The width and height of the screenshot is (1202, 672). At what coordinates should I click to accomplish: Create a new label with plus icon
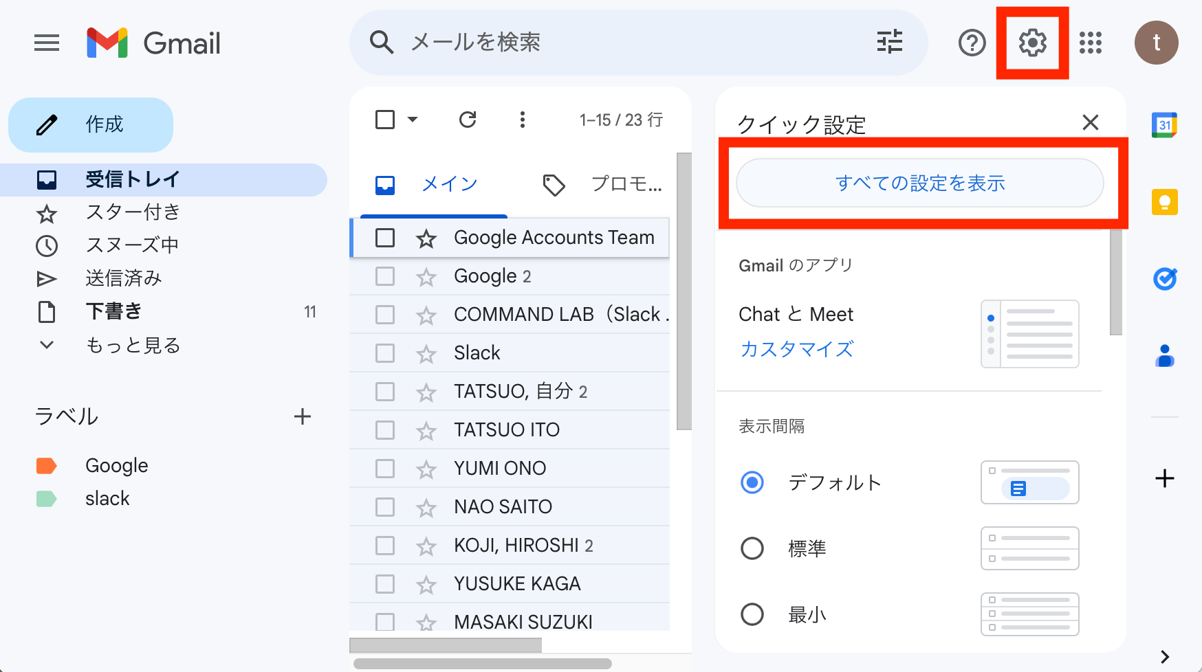(303, 416)
